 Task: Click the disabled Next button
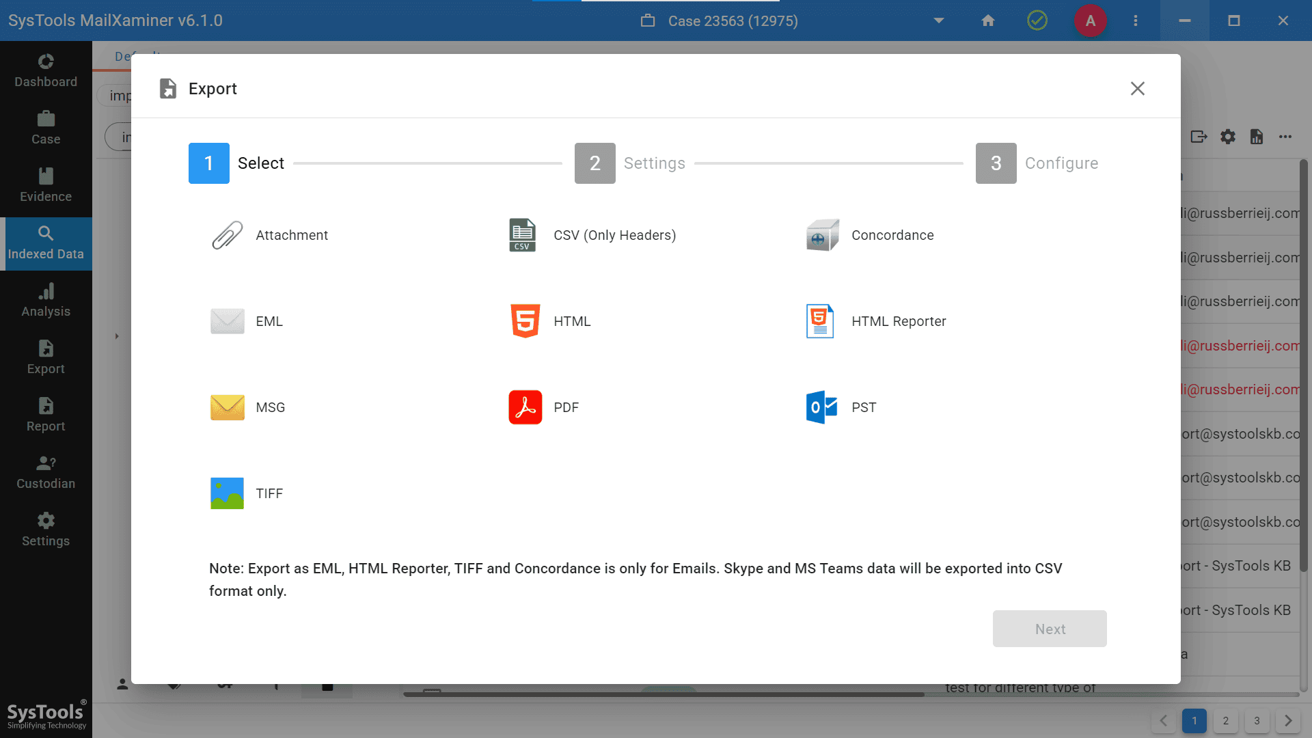tap(1050, 629)
